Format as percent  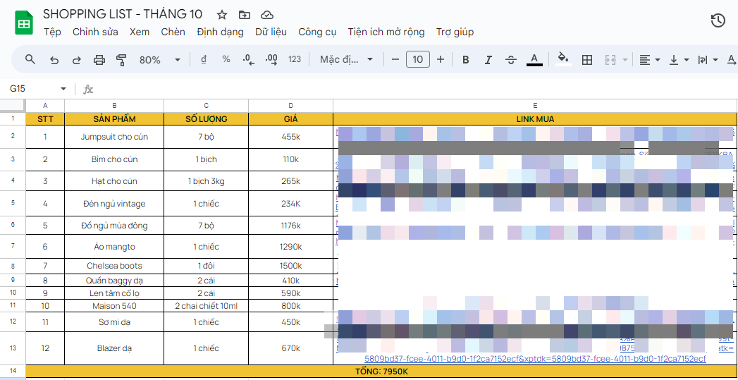(x=226, y=59)
